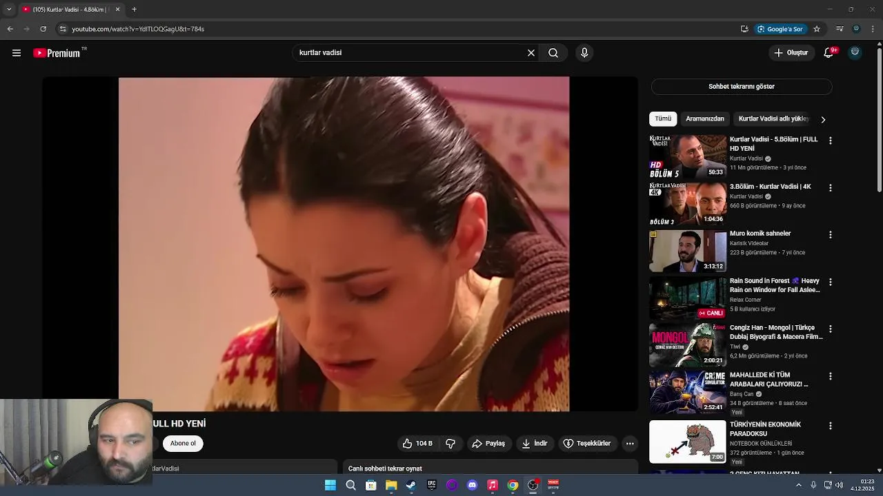Open Microsoft Store from taskbar
883x496 pixels.
point(371,486)
